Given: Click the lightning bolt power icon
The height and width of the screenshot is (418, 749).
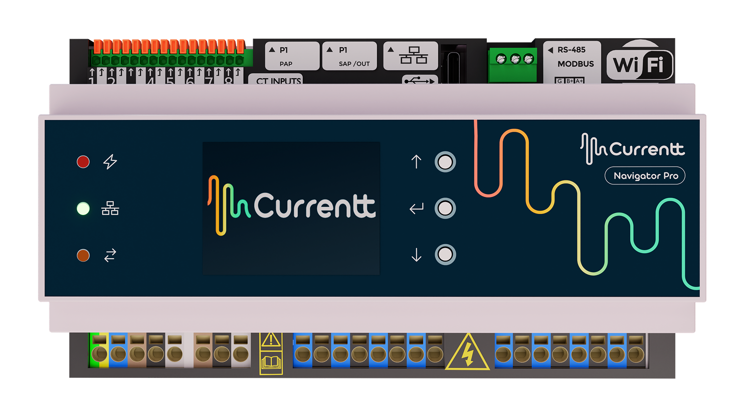Looking at the screenshot, I should [110, 161].
